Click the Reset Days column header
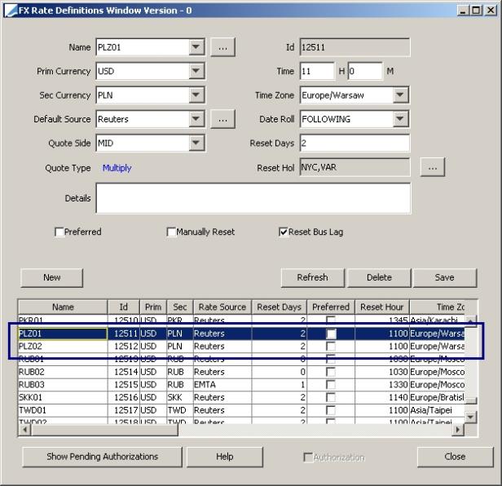The height and width of the screenshot is (486, 502). 279,307
